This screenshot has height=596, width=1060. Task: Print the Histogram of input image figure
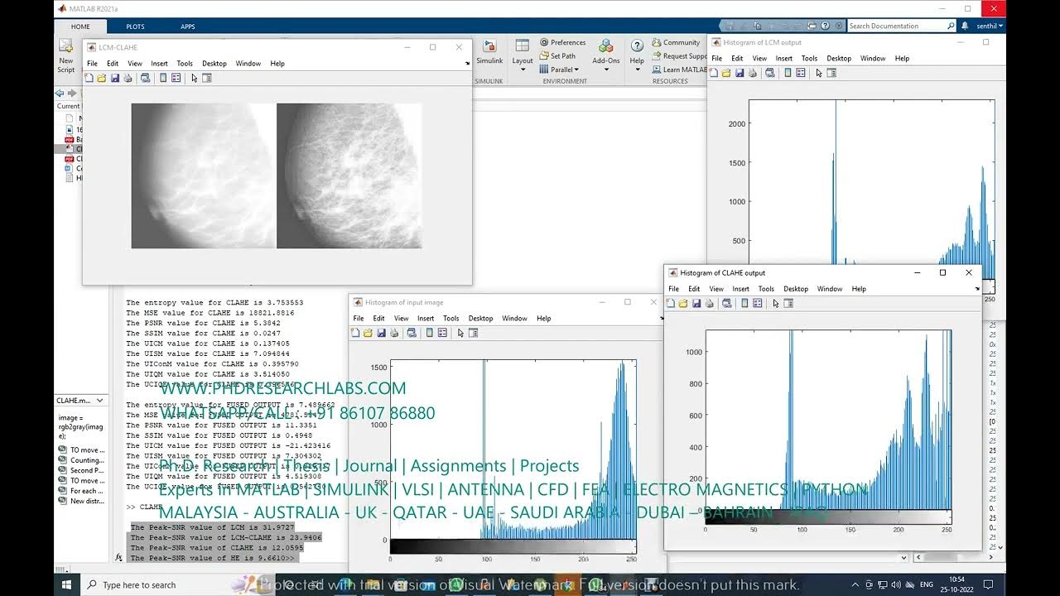pos(394,333)
